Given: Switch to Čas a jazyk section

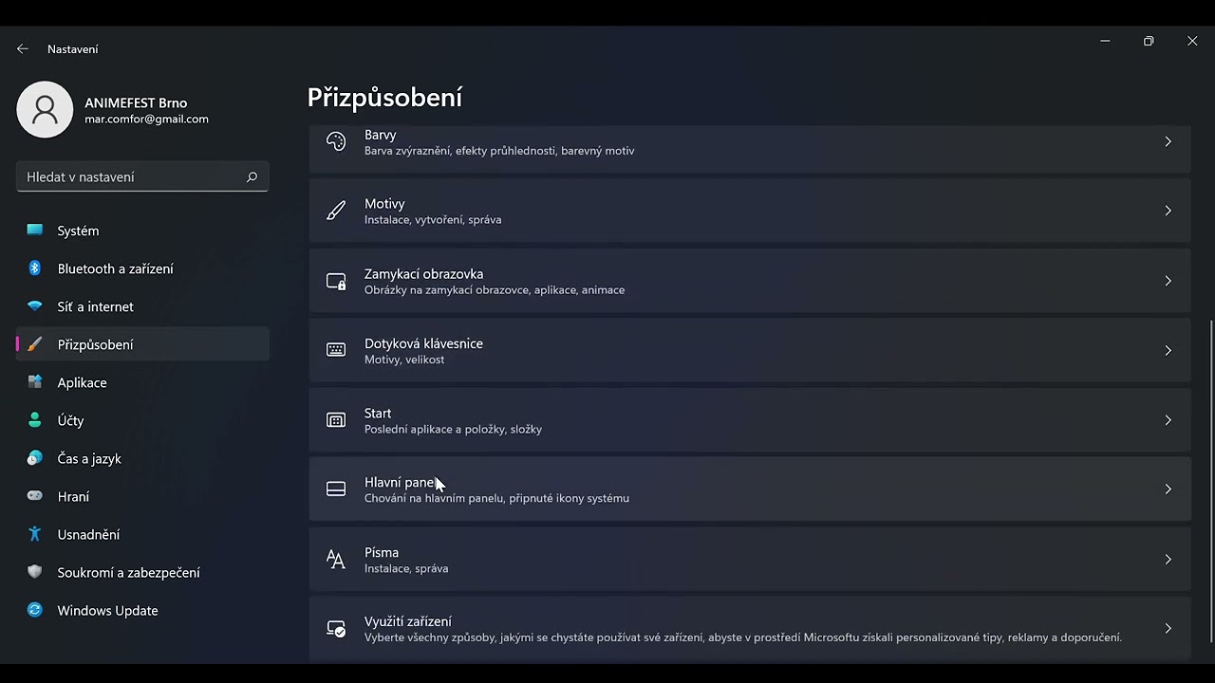Looking at the screenshot, I should (89, 458).
